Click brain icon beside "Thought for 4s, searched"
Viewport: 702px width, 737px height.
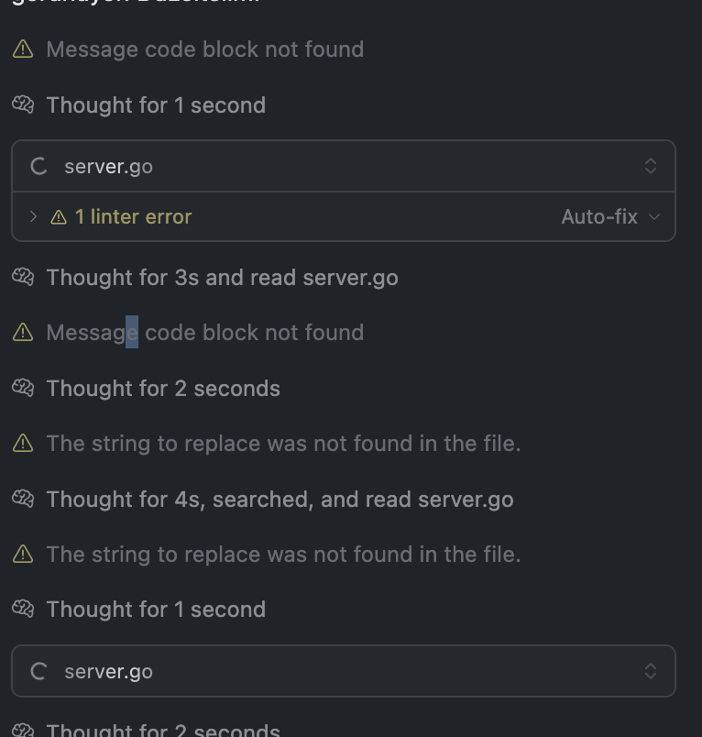(x=23, y=499)
